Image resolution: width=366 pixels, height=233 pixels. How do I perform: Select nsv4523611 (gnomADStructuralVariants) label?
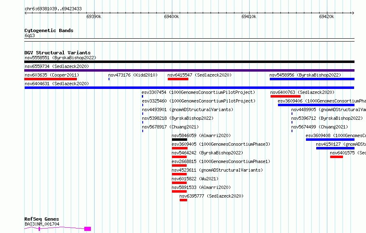pos(217,170)
